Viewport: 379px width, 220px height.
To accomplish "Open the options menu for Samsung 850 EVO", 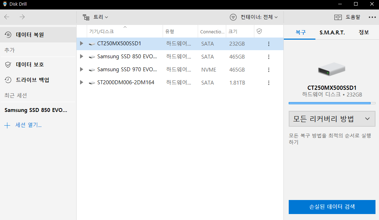I will pos(269,57).
